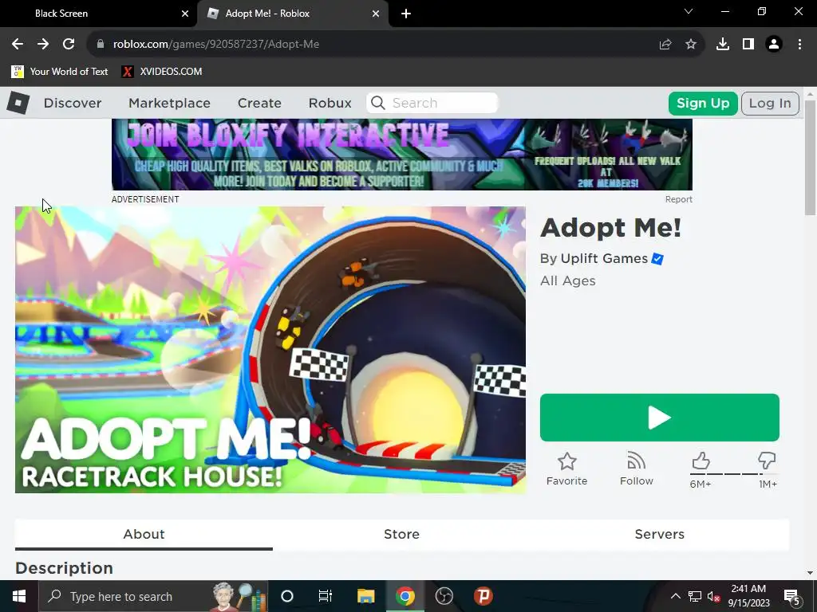Go forward with the browser forward arrow
Image resolution: width=817 pixels, height=612 pixels.
coord(43,44)
